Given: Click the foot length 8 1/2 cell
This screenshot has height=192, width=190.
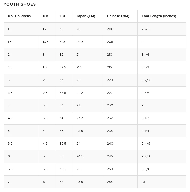Looking at the screenshot, I should pos(145,67).
